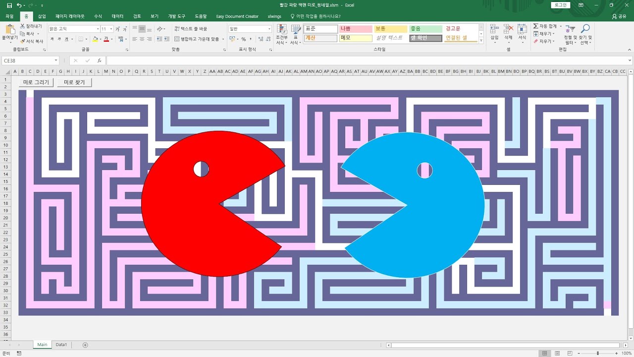
Task: Click the percent style icon
Action: tap(244, 39)
